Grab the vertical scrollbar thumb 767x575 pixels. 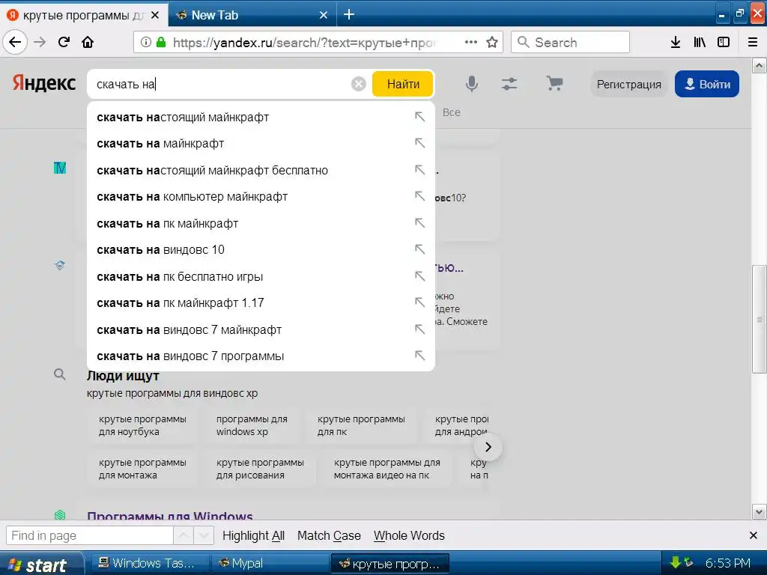760,319
